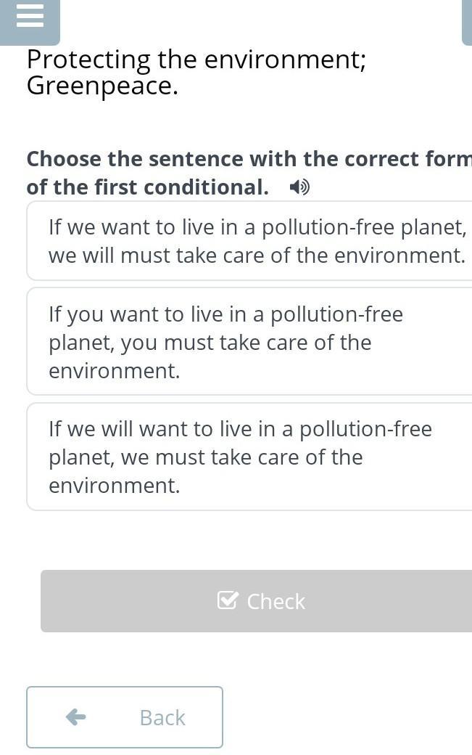Click the checkmark icon inside the Check button

tap(228, 600)
